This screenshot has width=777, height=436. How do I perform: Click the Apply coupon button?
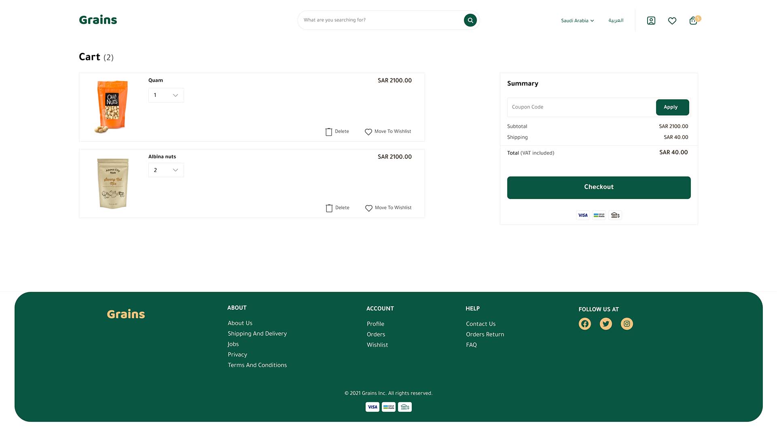pyautogui.click(x=672, y=107)
